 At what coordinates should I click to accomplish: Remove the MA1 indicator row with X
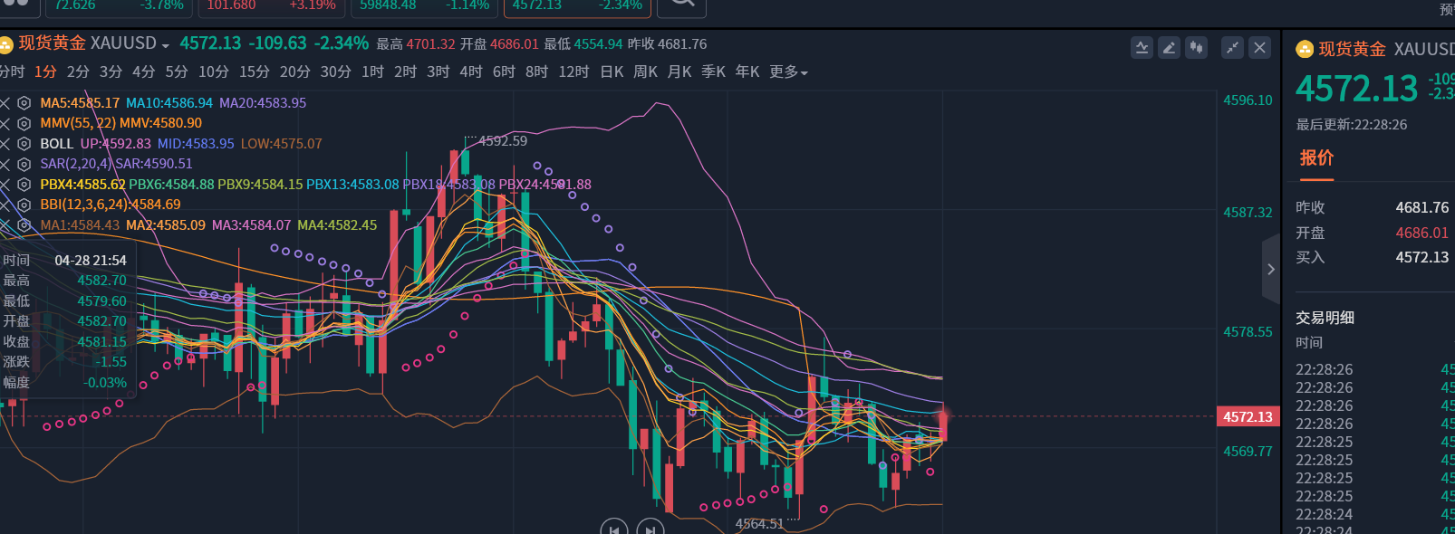coord(5,225)
